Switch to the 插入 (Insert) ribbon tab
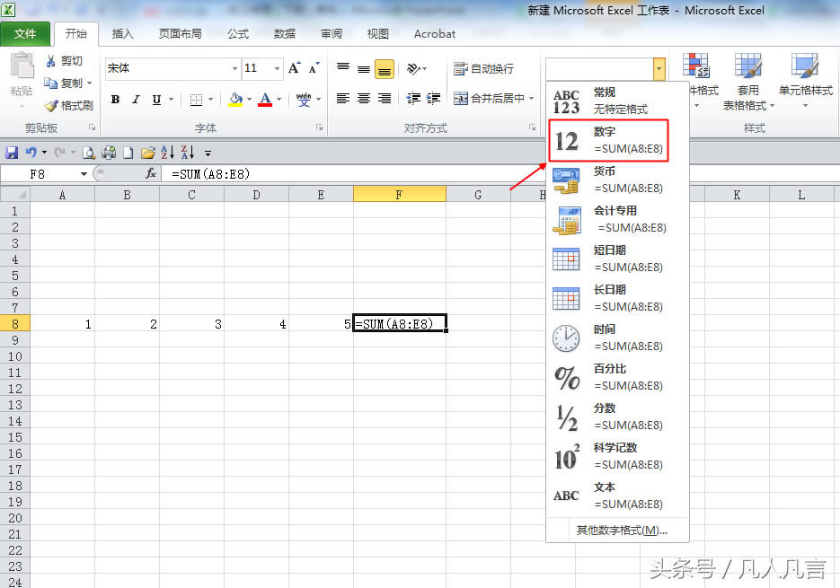The height and width of the screenshot is (588, 840). click(122, 34)
